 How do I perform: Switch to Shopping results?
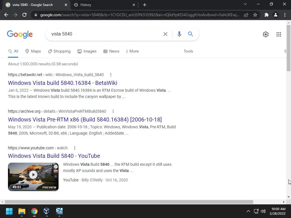[x=59, y=51]
